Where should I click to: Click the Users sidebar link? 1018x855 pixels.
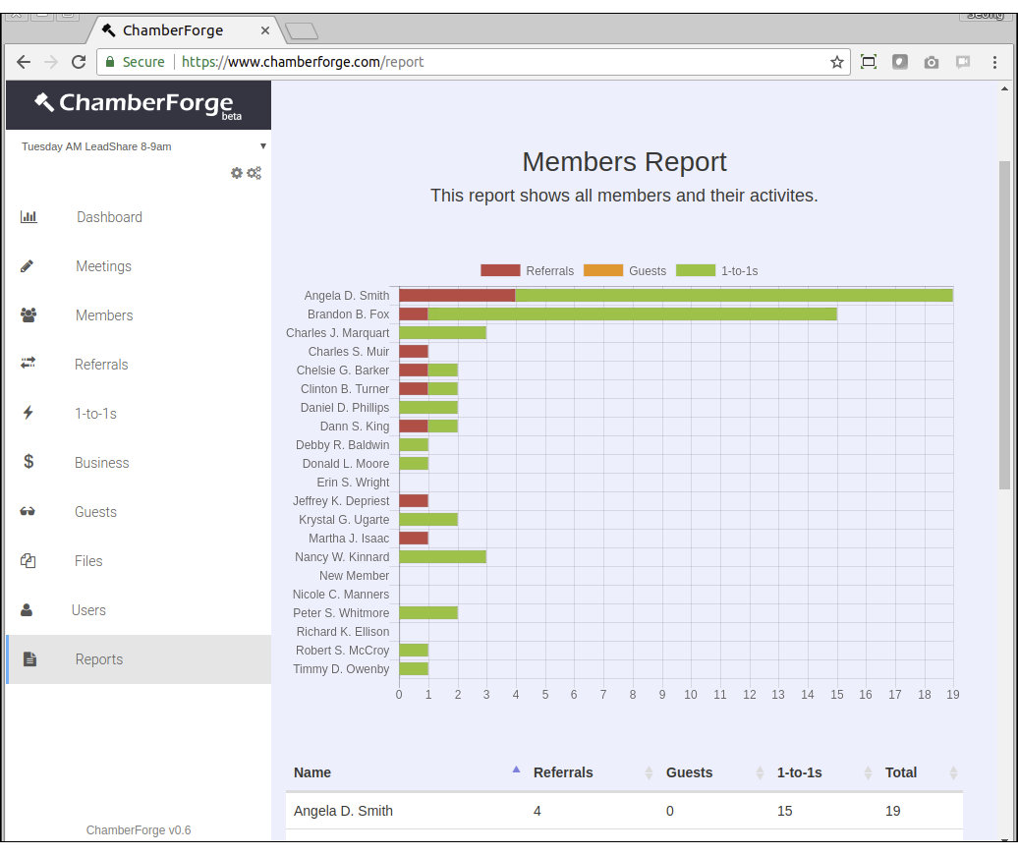click(88, 609)
